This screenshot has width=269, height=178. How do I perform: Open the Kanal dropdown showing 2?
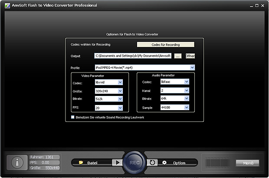point(187,90)
